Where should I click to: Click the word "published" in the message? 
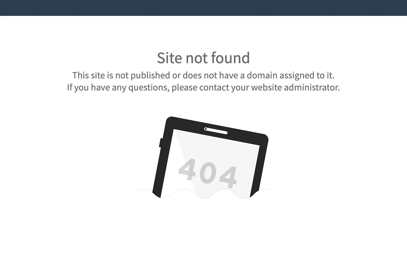click(x=150, y=76)
